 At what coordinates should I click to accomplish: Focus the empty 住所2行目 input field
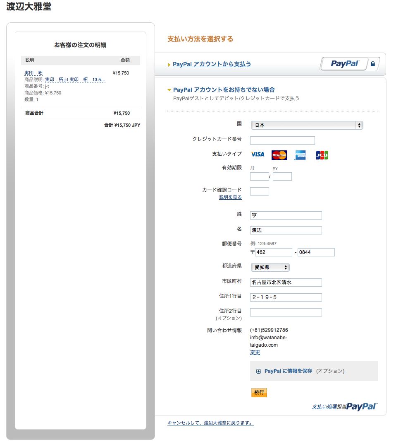[286, 312]
